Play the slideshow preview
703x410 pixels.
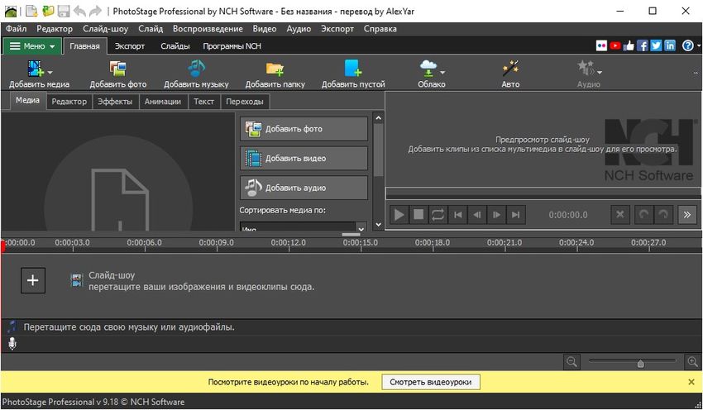point(399,215)
